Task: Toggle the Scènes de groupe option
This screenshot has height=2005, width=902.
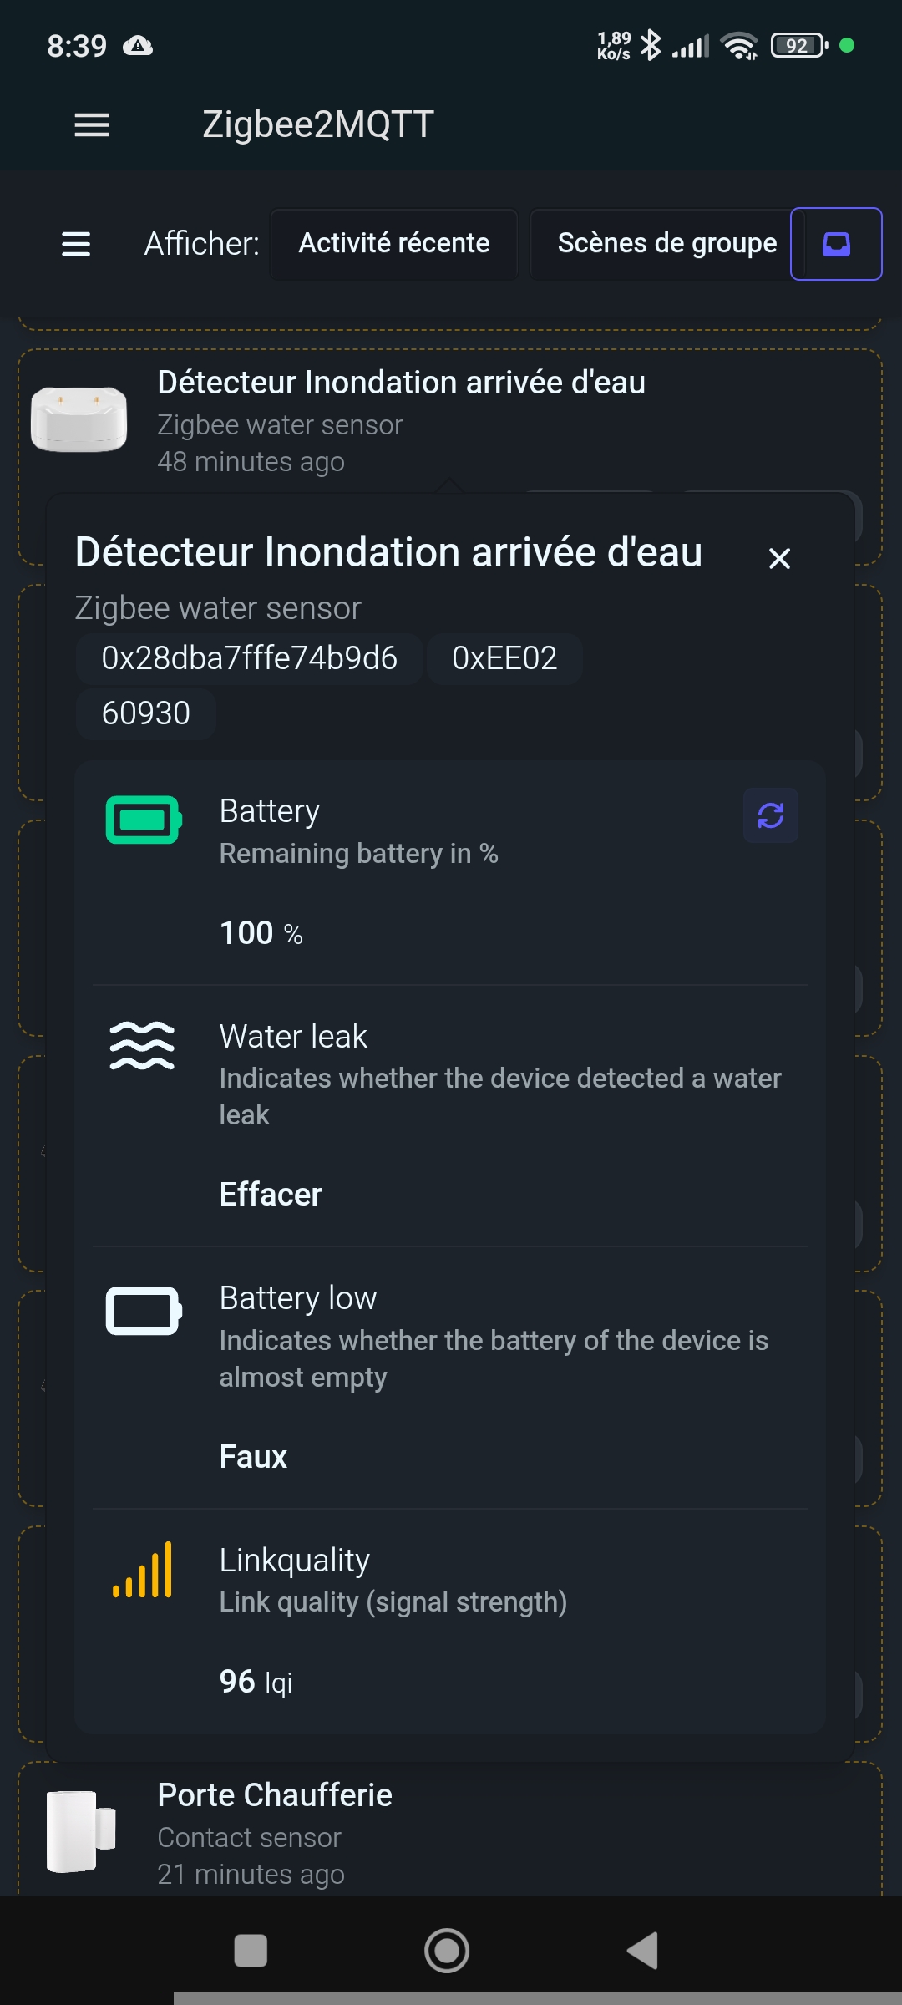Action: click(666, 244)
